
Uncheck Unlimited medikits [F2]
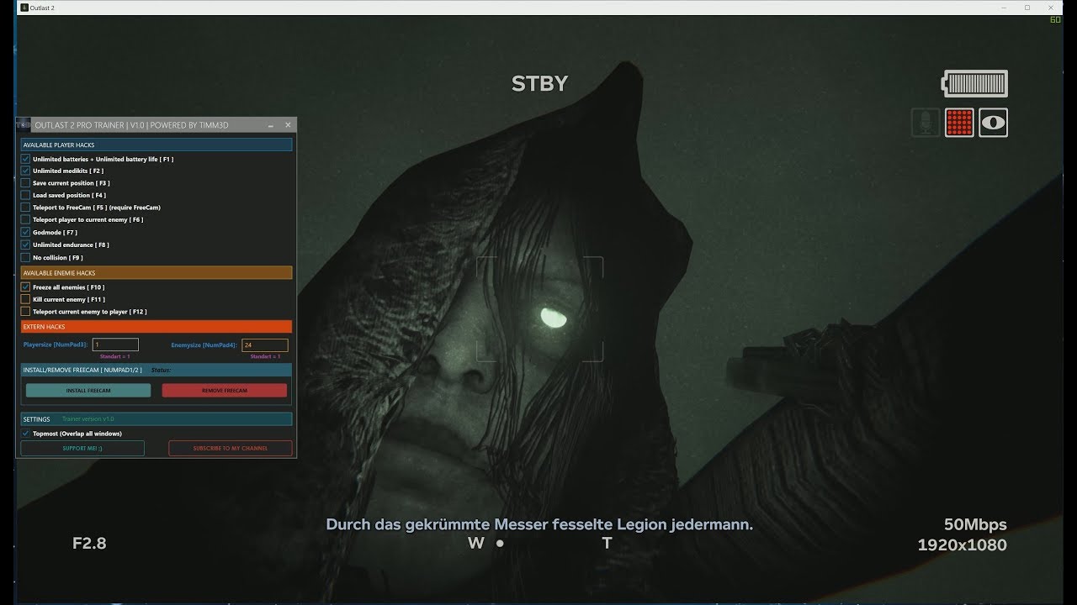coord(25,171)
